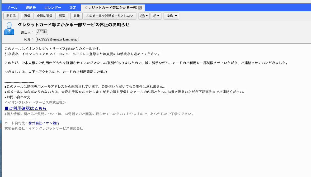Click 全員に返信 to reply all
Viewport: 311px width, 177px height.
tap(45, 16)
